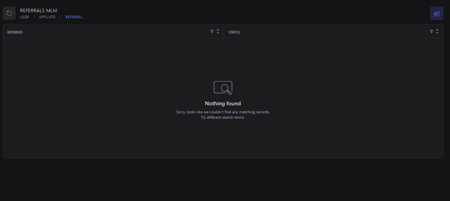Open filter for the Referred column
Screen dimensions: 450x201
tap(212, 31)
